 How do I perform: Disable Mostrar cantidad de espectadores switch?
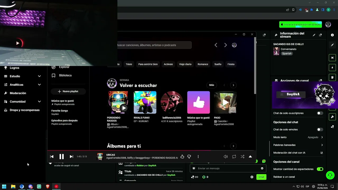[320, 169]
